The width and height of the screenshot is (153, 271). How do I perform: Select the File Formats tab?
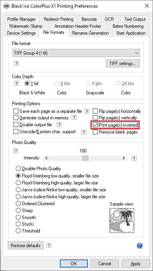coord(54,32)
